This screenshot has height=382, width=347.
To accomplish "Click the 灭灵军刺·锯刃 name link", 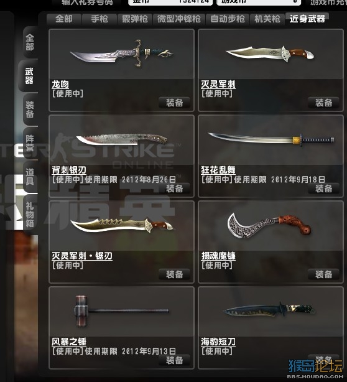I will [x=82, y=256].
